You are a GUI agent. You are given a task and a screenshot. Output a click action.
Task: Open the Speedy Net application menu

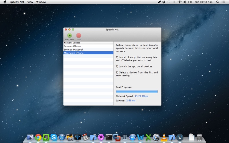(x=17, y=2)
